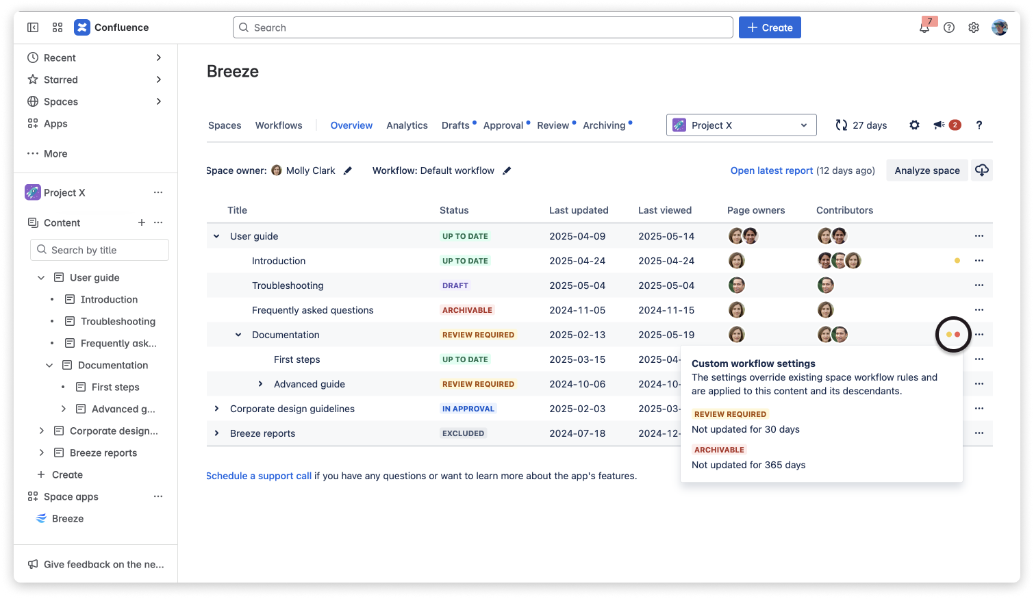Switch to the Approval tab
1034x599 pixels.
tap(503, 125)
